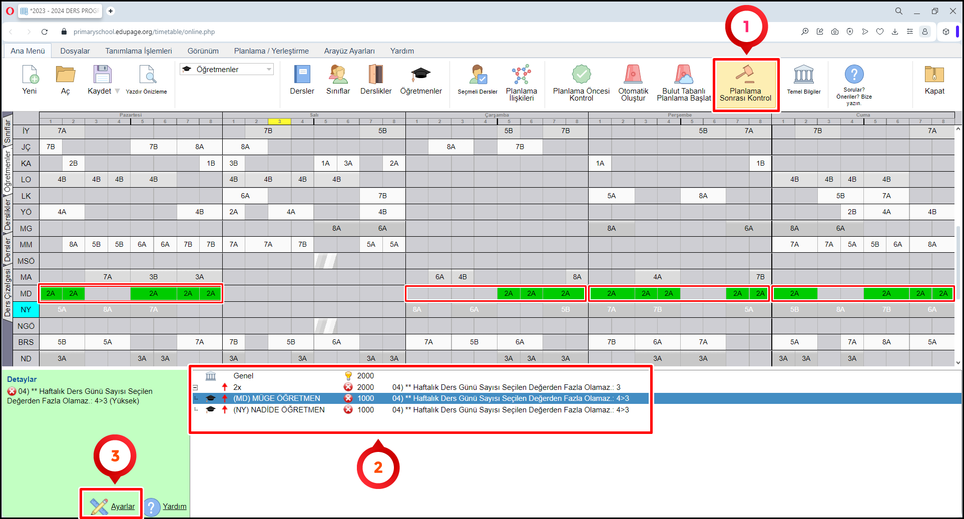Switch to the vertical Öğretmenler side tab
This screenshot has height=519, width=964.
click(8, 171)
